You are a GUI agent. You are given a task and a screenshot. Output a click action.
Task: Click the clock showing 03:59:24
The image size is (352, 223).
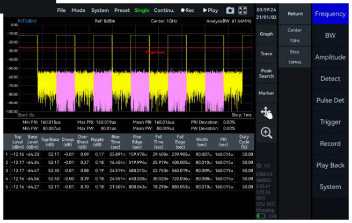pos(266,10)
